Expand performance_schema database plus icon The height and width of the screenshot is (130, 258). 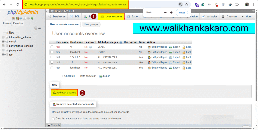click(x=3, y=46)
